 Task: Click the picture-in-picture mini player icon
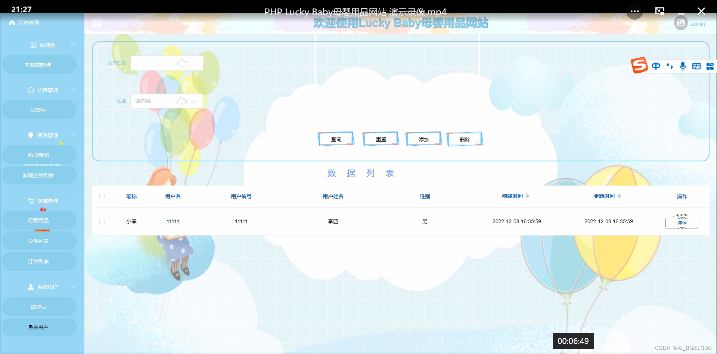pyautogui.click(x=660, y=11)
